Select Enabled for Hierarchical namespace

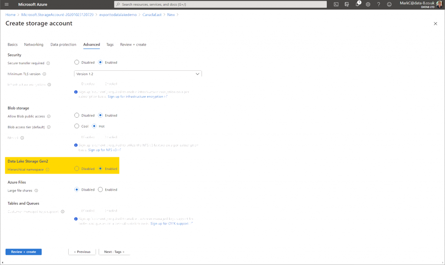point(100,169)
